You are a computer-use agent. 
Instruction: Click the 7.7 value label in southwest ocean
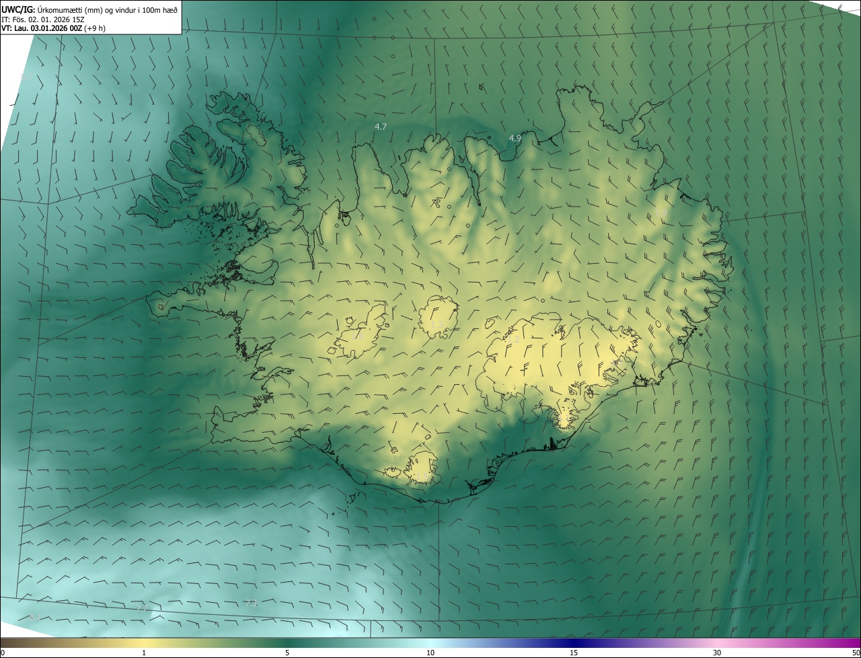pos(142,608)
